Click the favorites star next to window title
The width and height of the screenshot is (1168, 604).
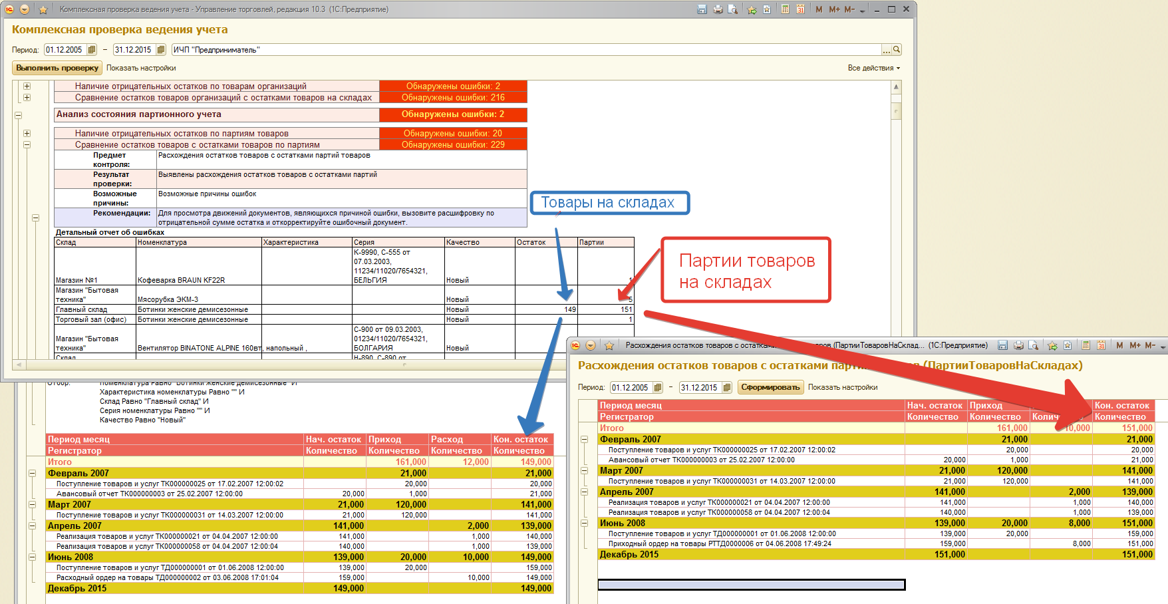click(x=43, y=9)
